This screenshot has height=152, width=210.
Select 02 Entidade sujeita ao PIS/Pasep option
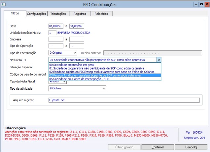pyautogui.click(x=105, y=72)
